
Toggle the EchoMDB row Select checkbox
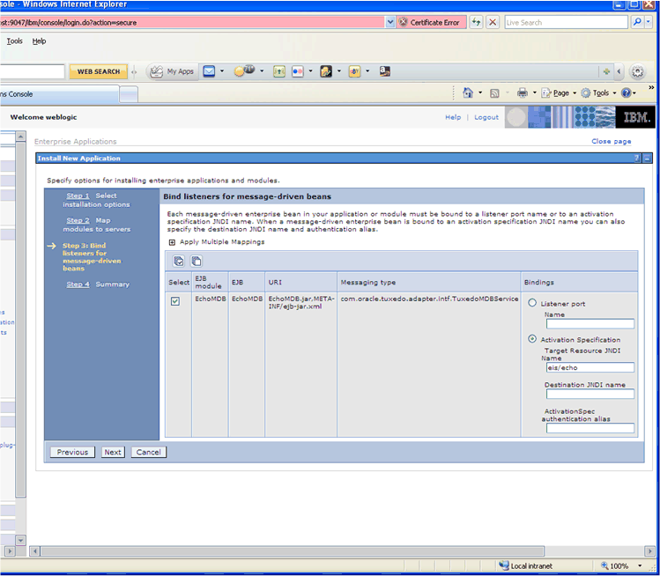coord(175,301)
